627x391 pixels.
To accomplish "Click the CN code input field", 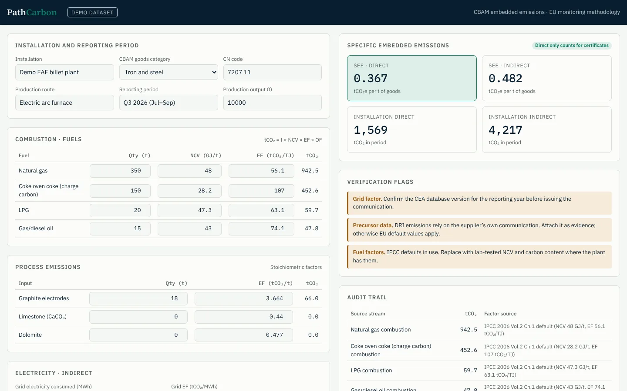I will click(272, 72).
